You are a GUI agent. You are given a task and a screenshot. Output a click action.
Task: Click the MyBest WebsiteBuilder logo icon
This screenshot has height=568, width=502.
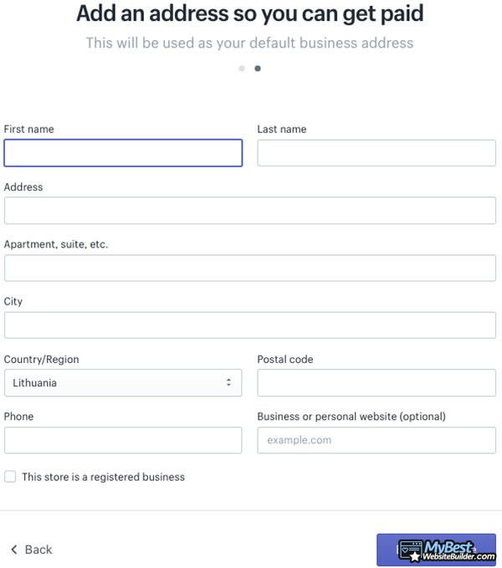pyautogui.click(x=410, y=550)
